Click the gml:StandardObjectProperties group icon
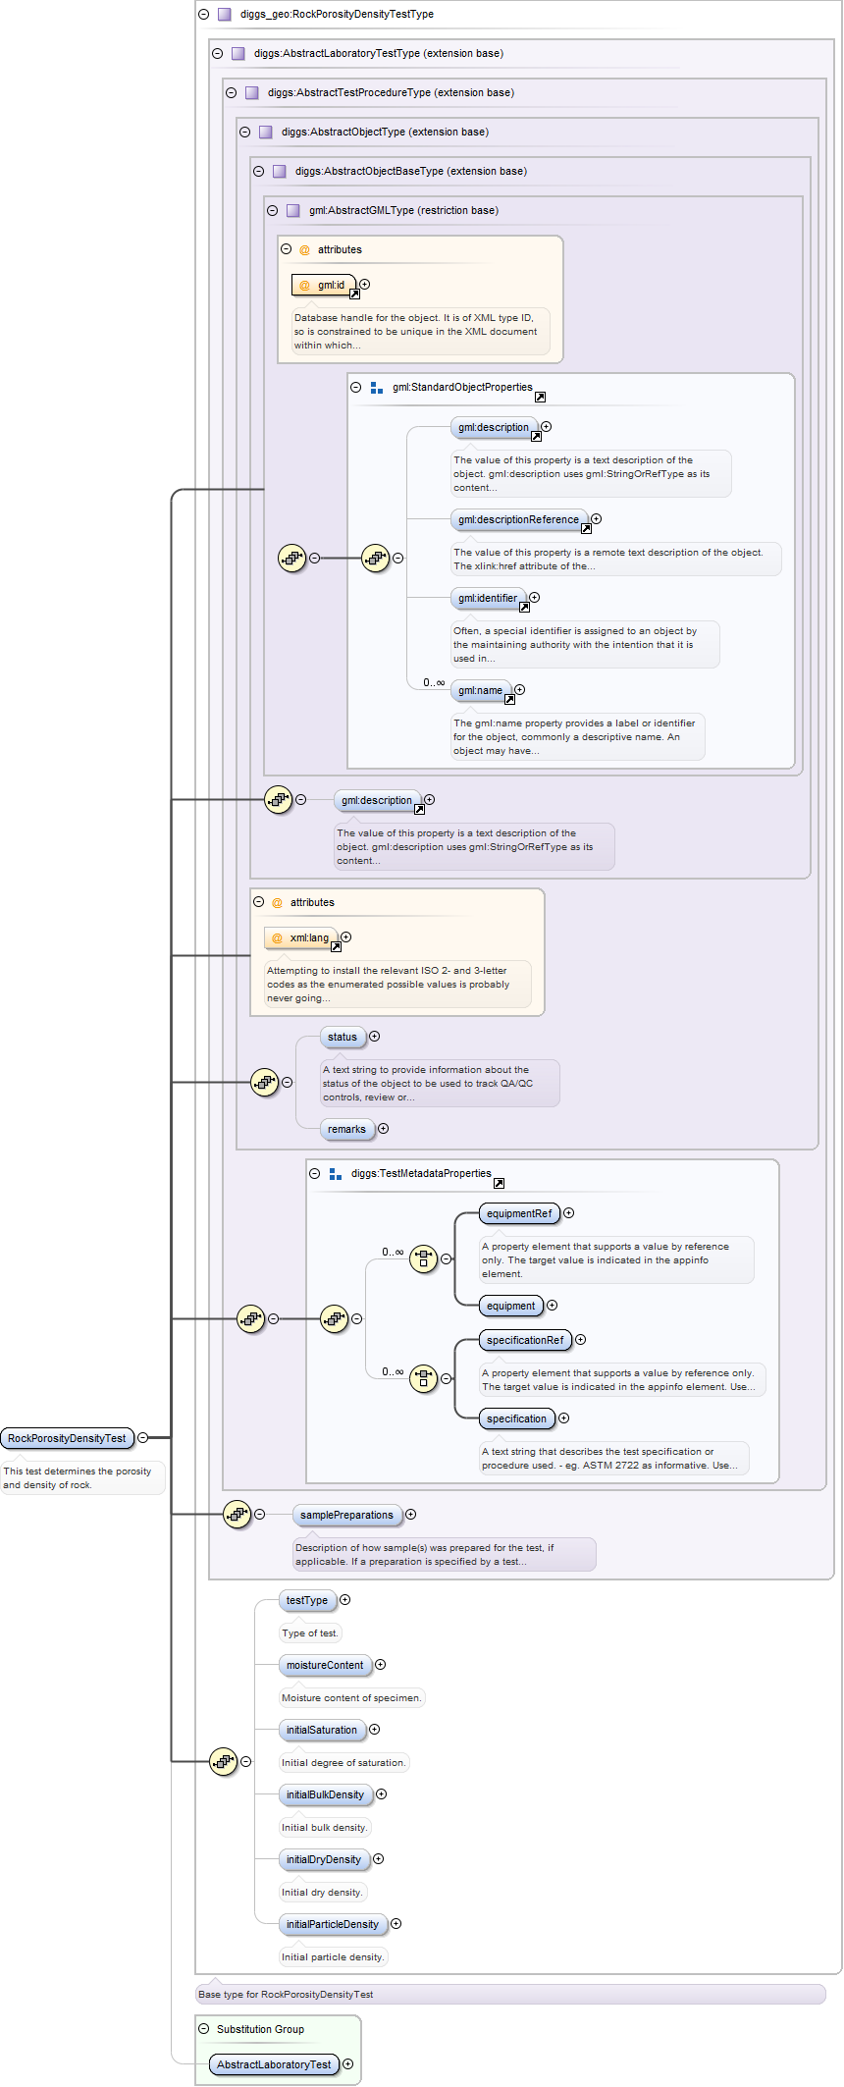844x2087 pixels. point(377,388)
